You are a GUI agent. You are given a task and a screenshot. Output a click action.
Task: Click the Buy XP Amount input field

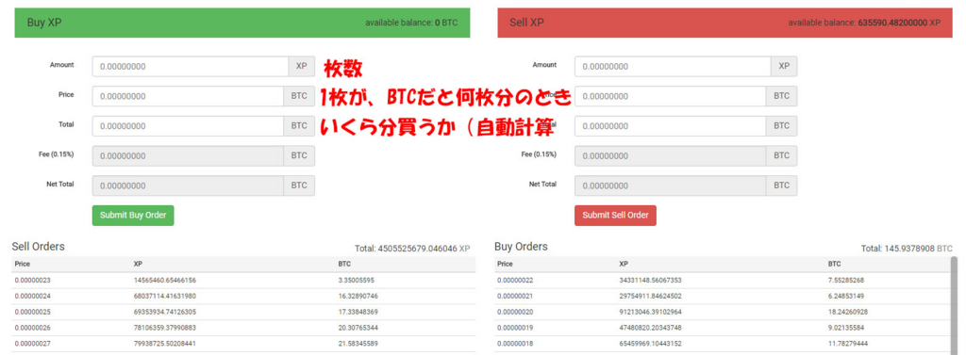191,67
